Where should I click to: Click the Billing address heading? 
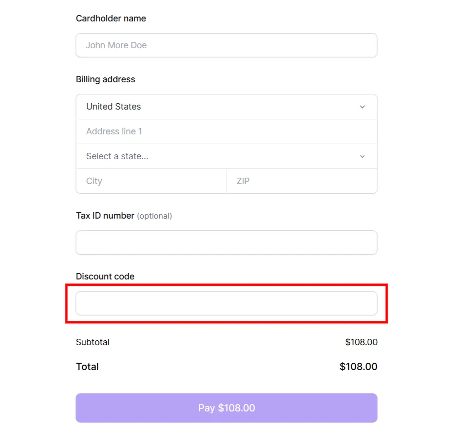pyautogui.click(x=105, y=79)
